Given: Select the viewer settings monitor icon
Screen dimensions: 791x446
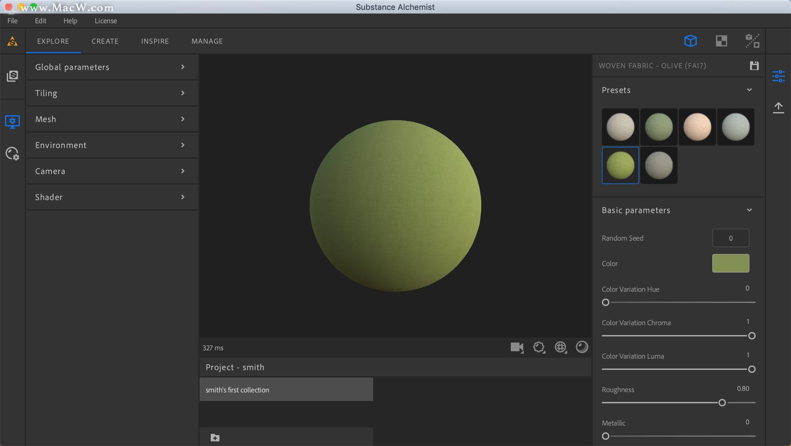Looking at the screenshot, I should [12, 122].
